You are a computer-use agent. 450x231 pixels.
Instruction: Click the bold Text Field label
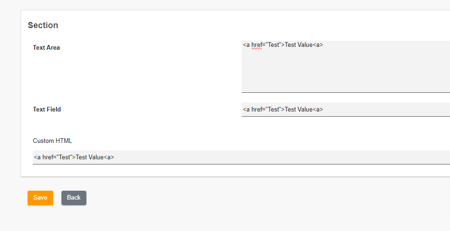click(x=47, y=110)
